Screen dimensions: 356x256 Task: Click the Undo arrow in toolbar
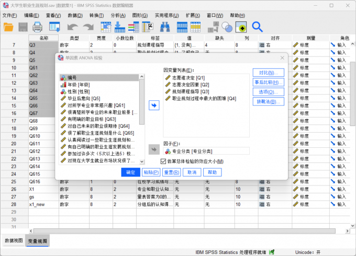(x=72, y=27)
